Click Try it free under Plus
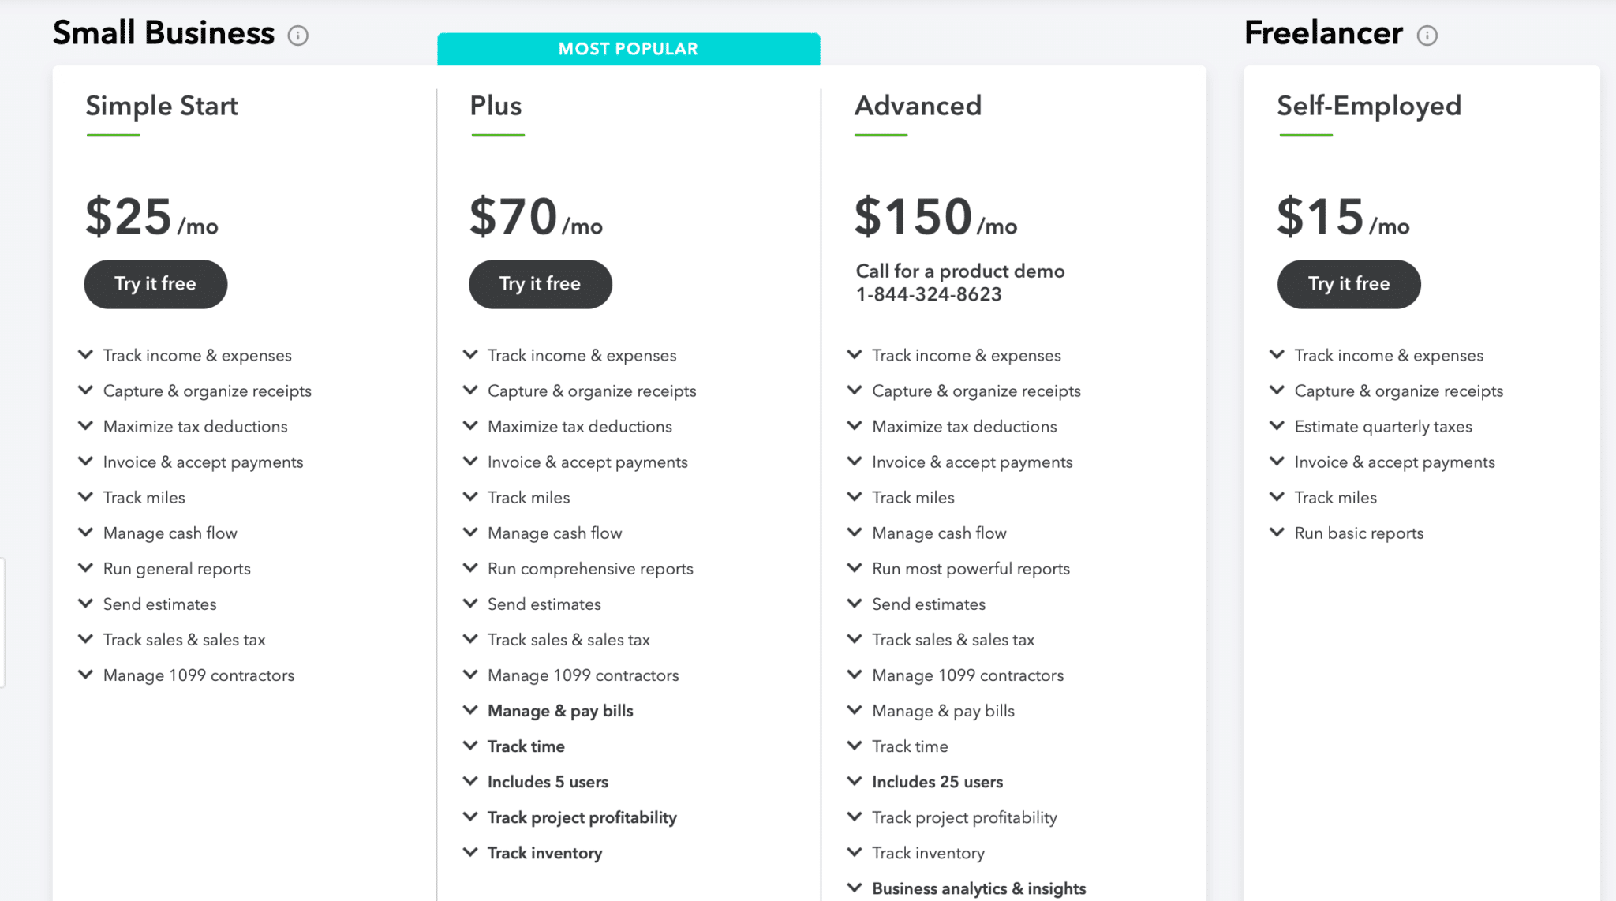Viewport: 1616px width, 901px height. (x=540, y=284)
